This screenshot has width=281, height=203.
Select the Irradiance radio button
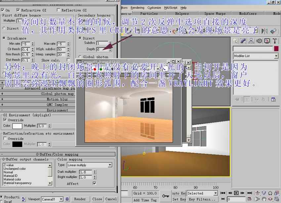4,38
